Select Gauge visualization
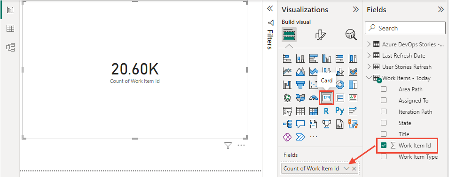The height and width of the screenshot is (177, 449). (313, 98)
